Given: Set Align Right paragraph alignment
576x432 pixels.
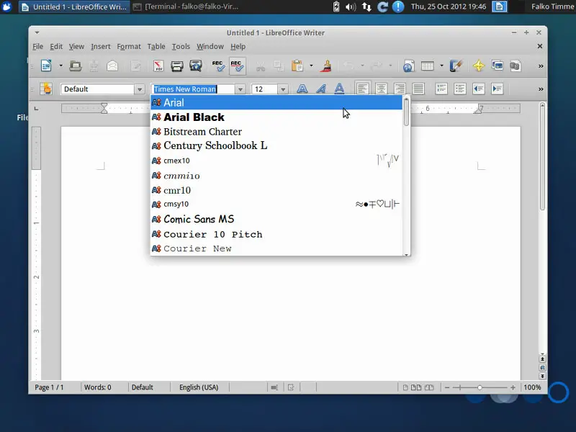Looking at the screenshot, I should point(400,89).
